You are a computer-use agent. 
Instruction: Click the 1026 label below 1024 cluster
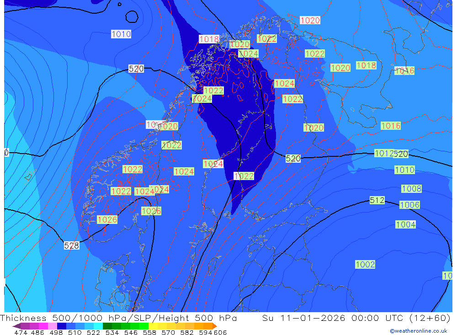click(151, 211)
